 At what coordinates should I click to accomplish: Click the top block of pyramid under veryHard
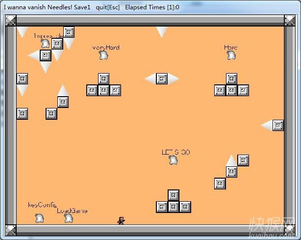(x=103, y=79)
